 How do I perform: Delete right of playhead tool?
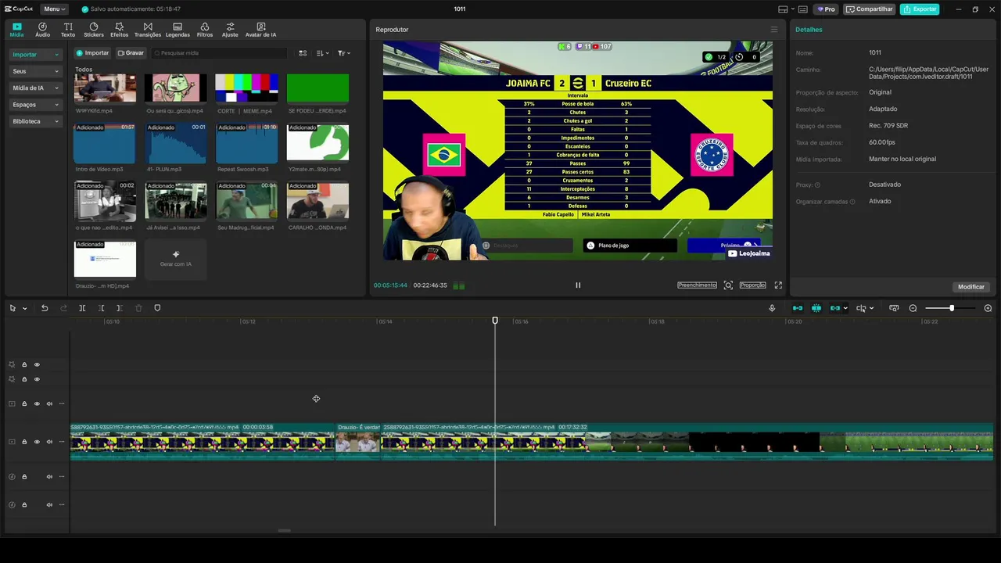pos(120,308)
